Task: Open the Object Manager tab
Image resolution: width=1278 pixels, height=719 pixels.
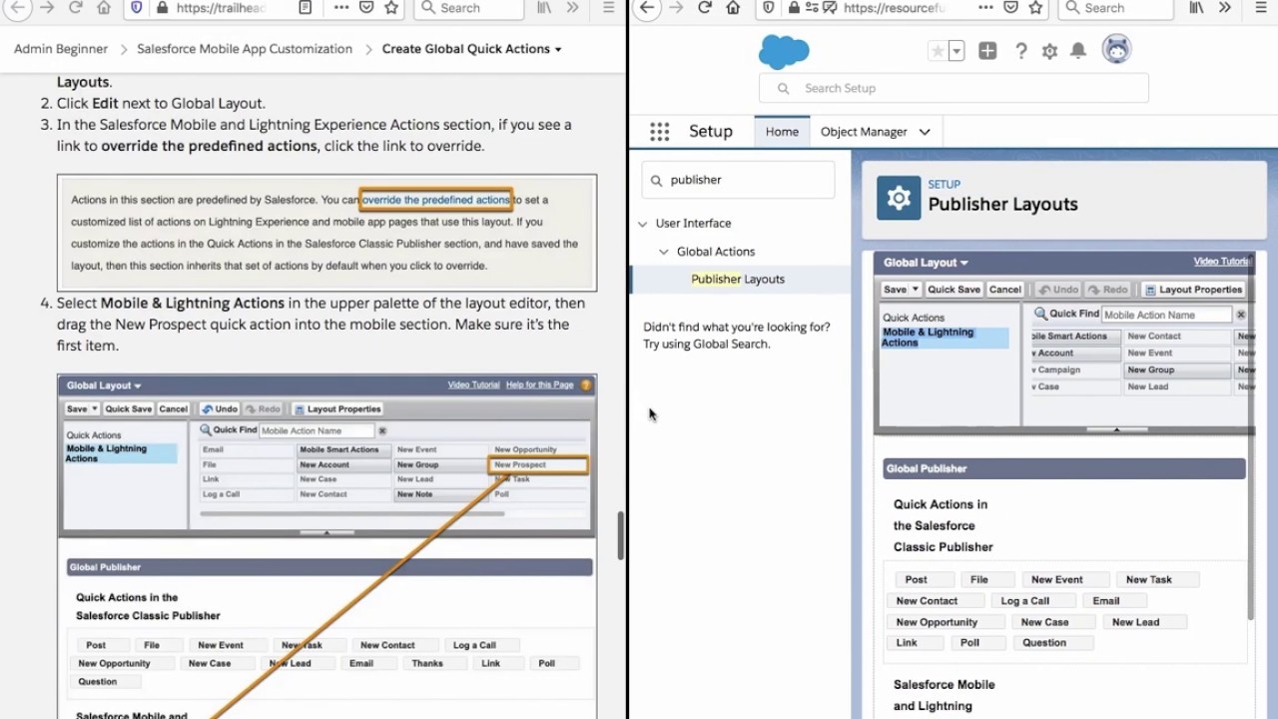Action: [x=864, y=132]
